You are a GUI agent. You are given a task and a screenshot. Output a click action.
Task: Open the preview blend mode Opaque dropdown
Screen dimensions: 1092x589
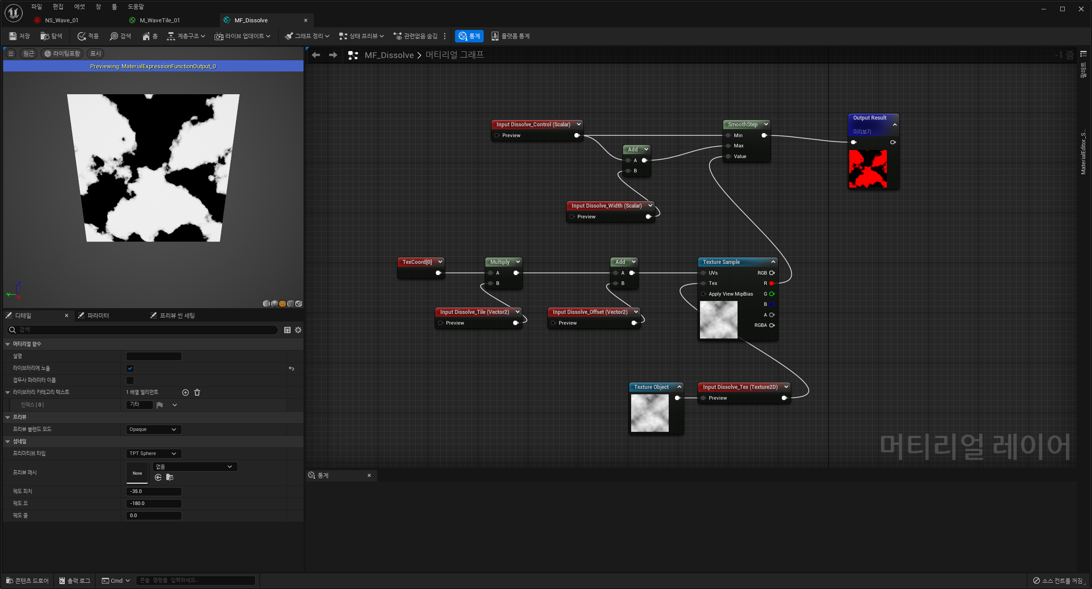pos(153,429)
